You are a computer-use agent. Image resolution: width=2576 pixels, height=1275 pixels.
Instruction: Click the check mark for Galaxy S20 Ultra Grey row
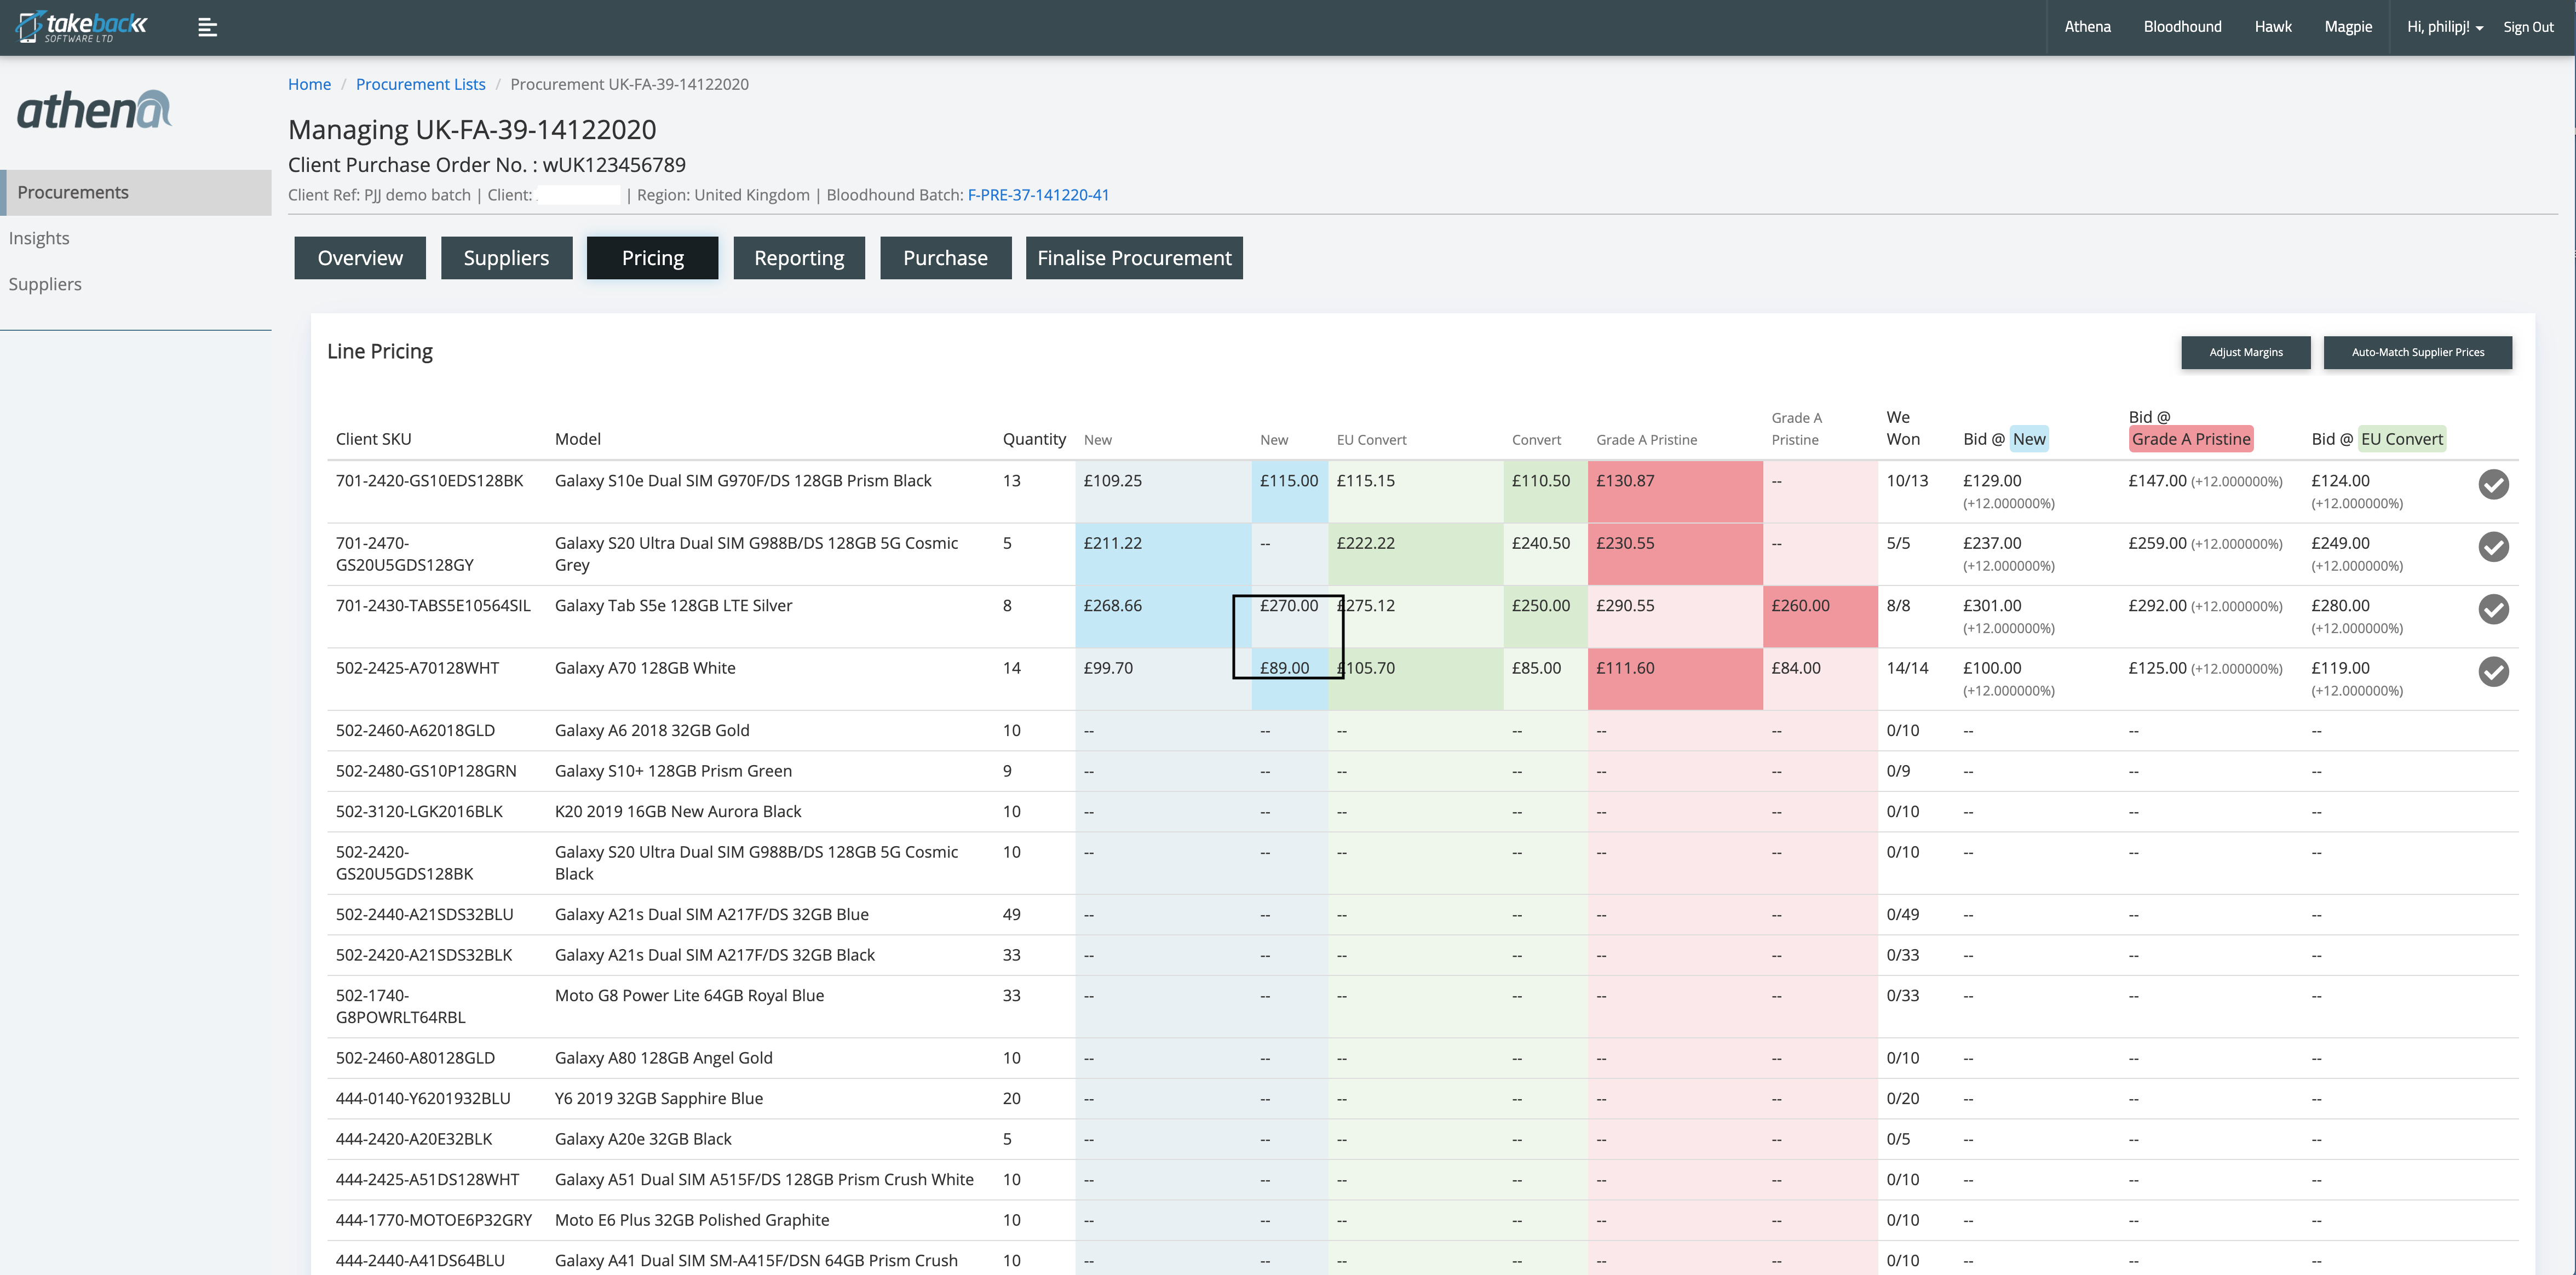2493,547
